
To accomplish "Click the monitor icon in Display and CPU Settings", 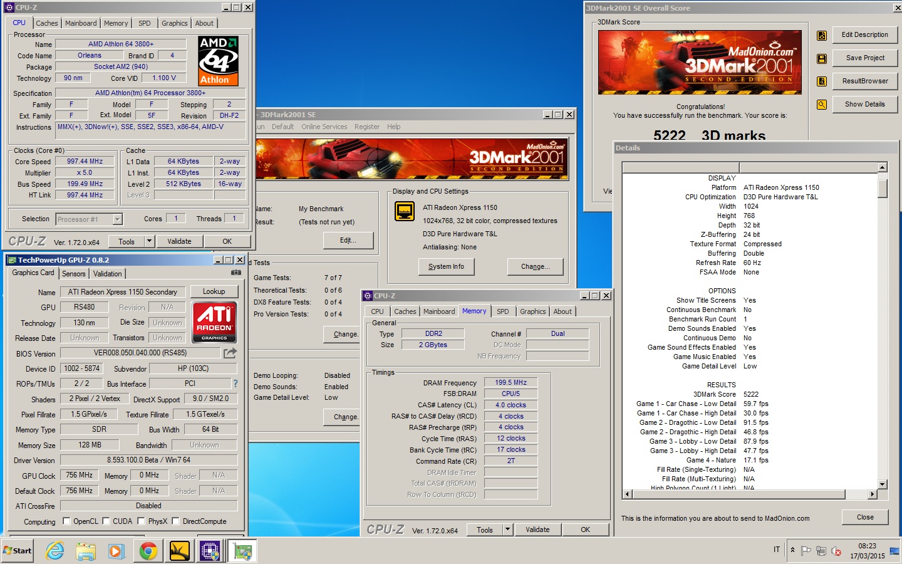I will (x=405, y=211).
